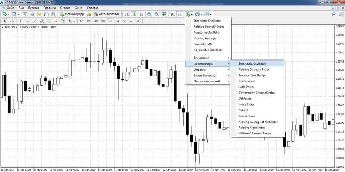Open the Templates toolbar icon
The image size is (345, 172).
point(207,14)
